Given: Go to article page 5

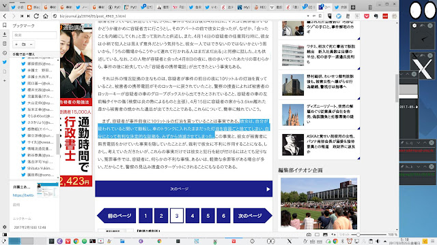Looking at the screenshot, I should (x=208, y=216).
